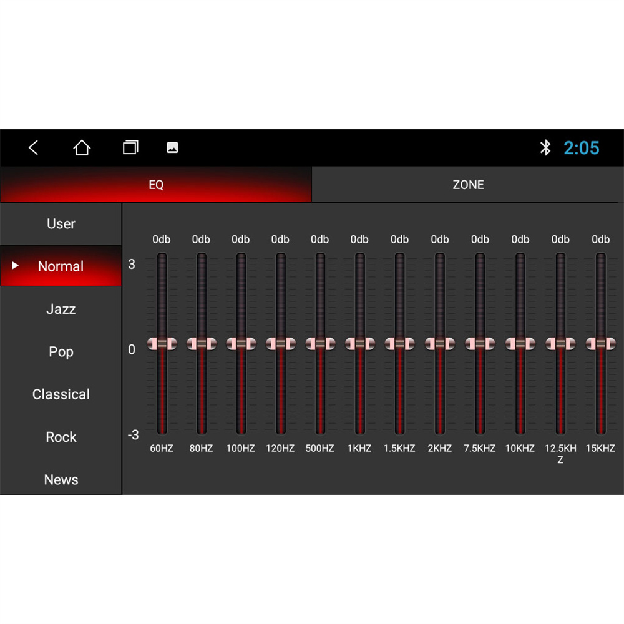Click the 60HZ slider knob
The width and height of the screenshot is (624, 624).
pyautogui.click(x=162, y=344)
